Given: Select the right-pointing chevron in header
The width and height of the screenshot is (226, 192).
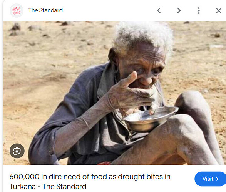Looking at the screenshot, I should pos(179,10).
